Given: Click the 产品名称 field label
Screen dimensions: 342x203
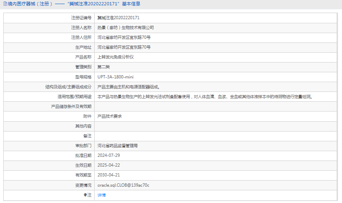Looking at the screenshot, I should pyautogui.click(x=83, y=57).
